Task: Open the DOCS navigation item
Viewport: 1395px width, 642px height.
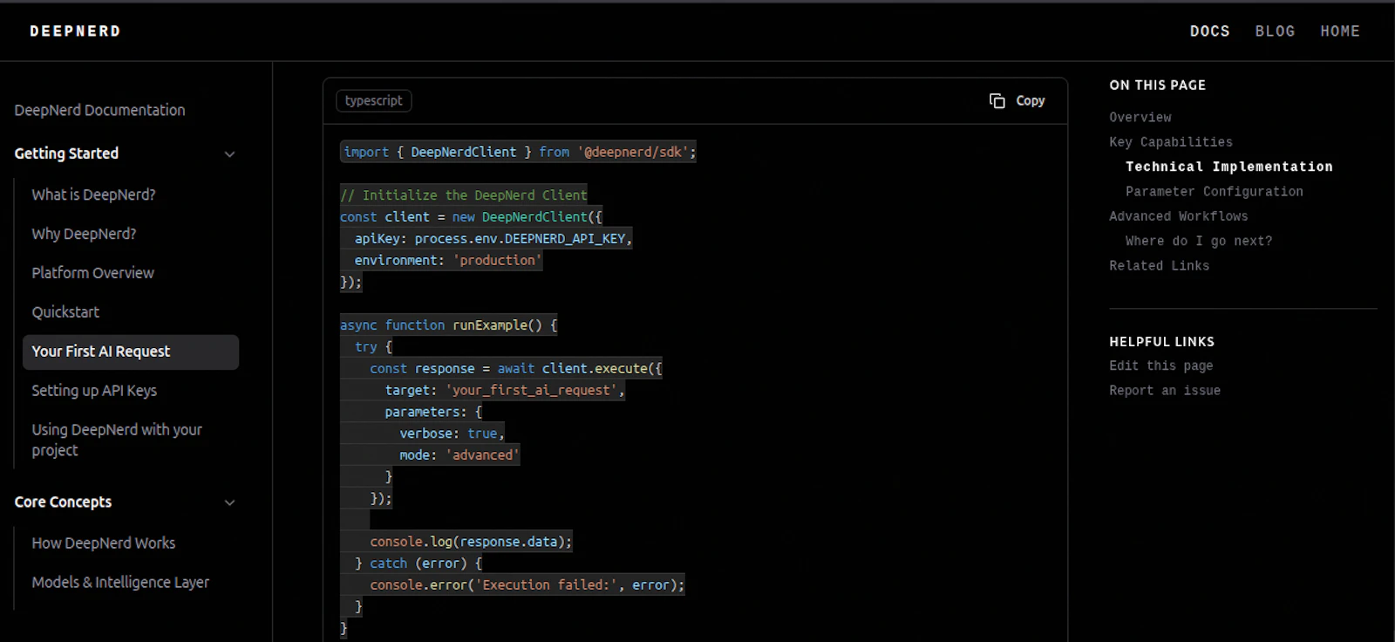Action: coord(1209,31)
